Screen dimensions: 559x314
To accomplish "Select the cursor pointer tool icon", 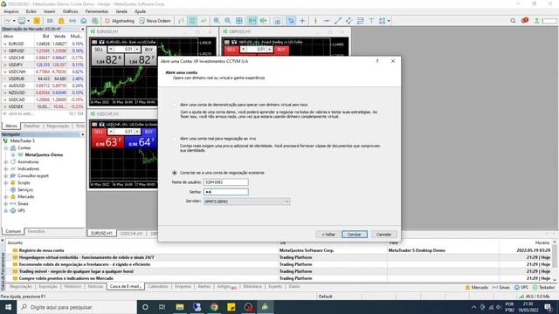I will point(291,21).
